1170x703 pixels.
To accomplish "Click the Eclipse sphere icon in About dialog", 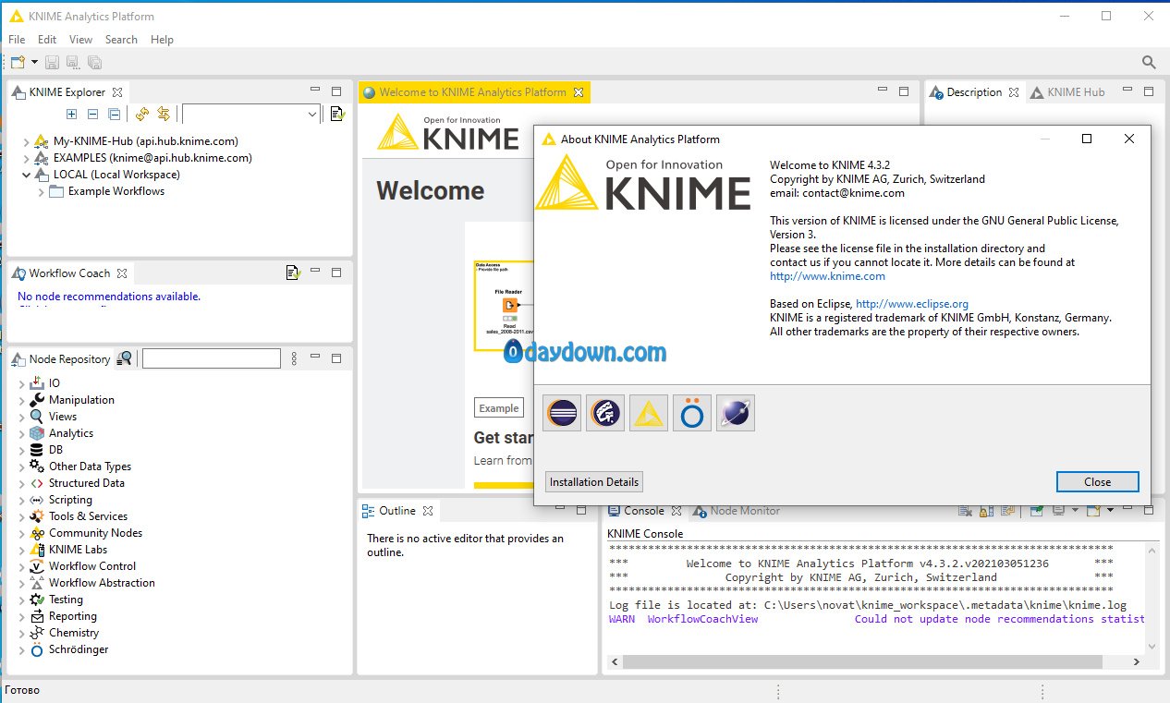I will pyautogui.click(x=736, y=413).
